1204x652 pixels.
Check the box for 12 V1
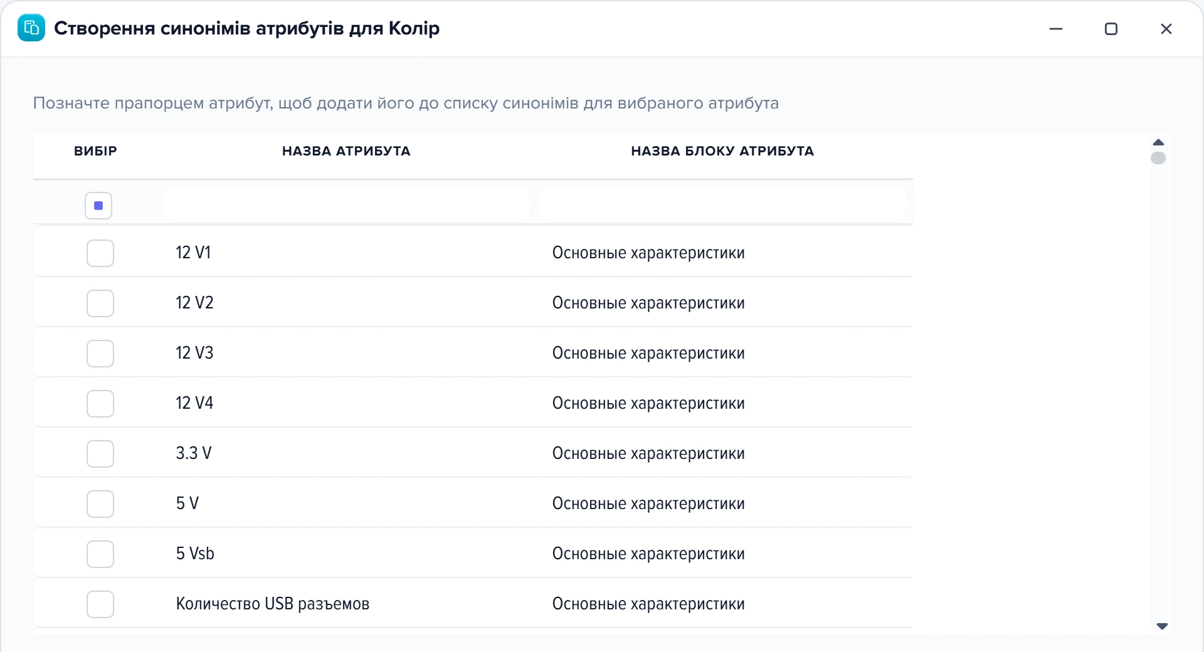pyautogui.click(x=100, y=253)
